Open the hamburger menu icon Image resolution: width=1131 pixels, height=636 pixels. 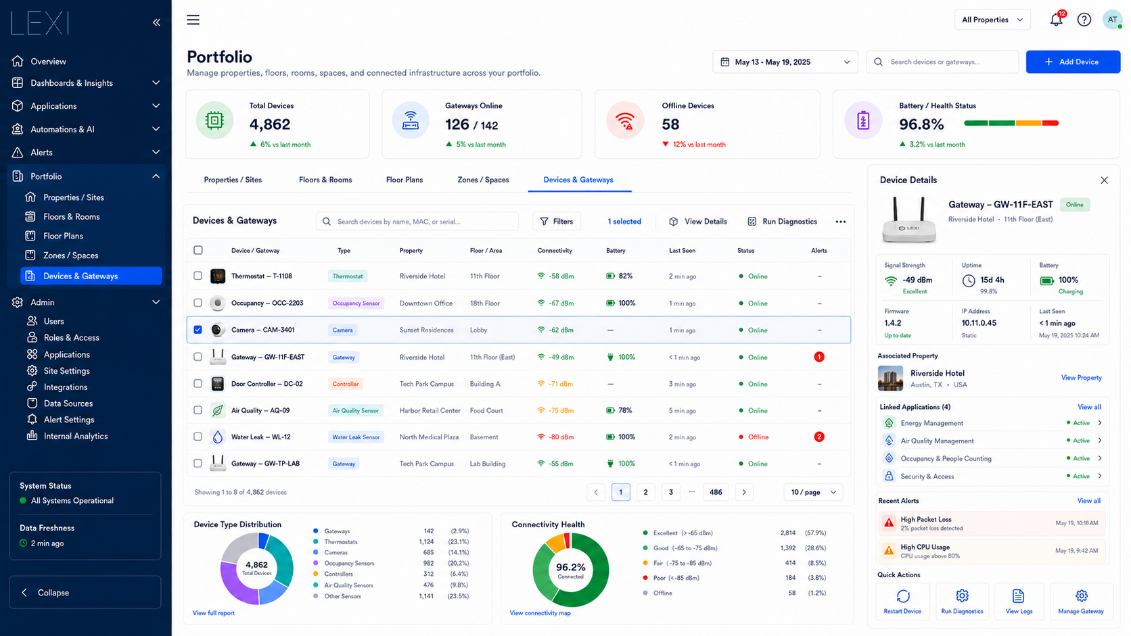pyautogui.click(x=193, y=20)
